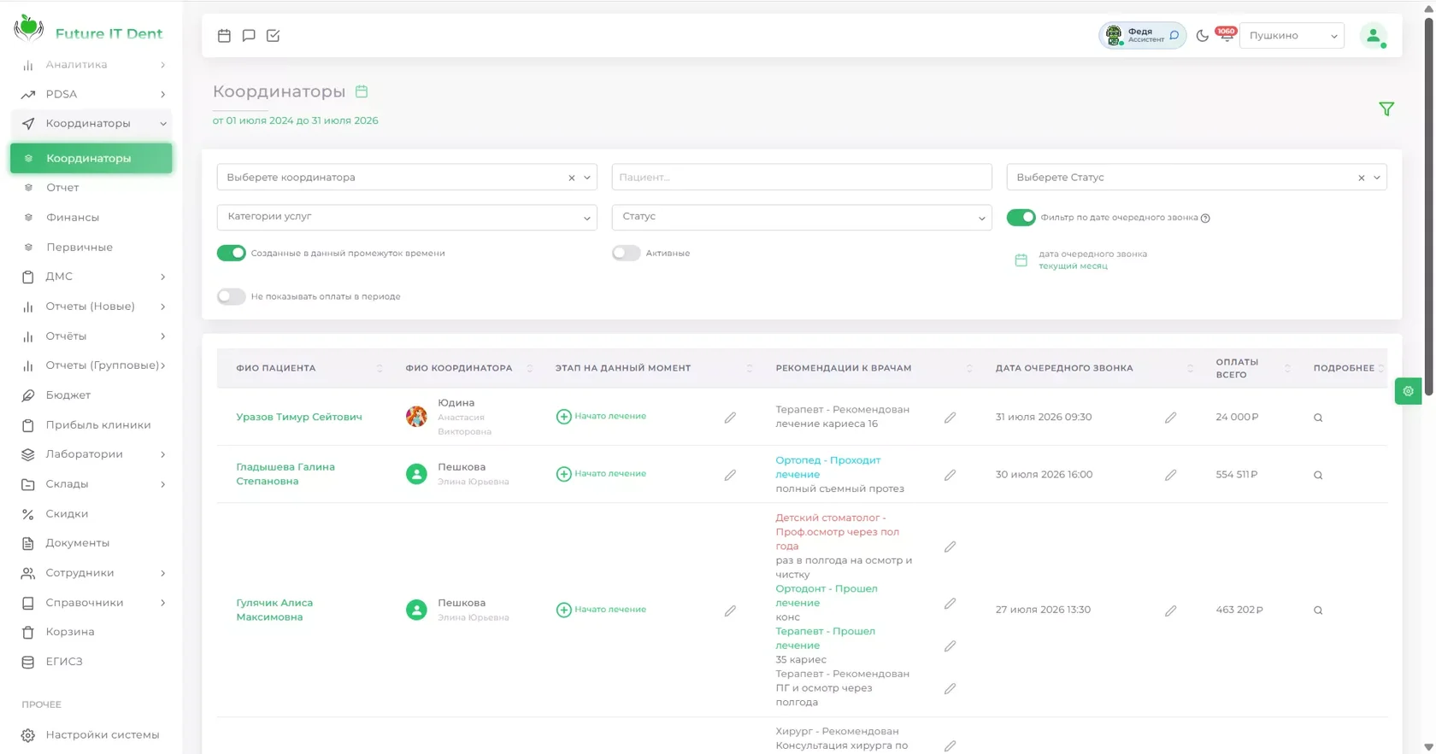Edit call date 31 июля 2026 09:30

click(1170, 418)
